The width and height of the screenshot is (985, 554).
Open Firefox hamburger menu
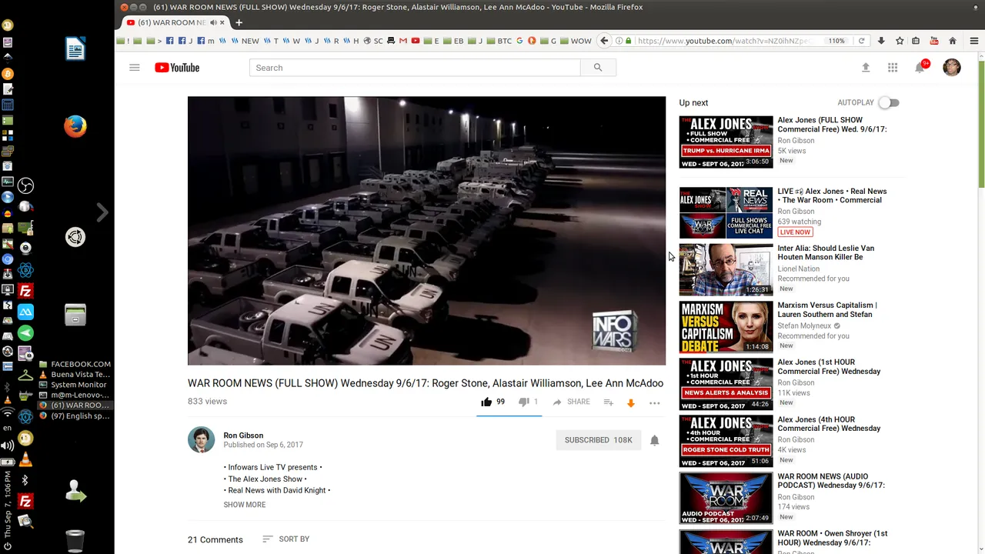pyautogui.click(x=973, y=41)
